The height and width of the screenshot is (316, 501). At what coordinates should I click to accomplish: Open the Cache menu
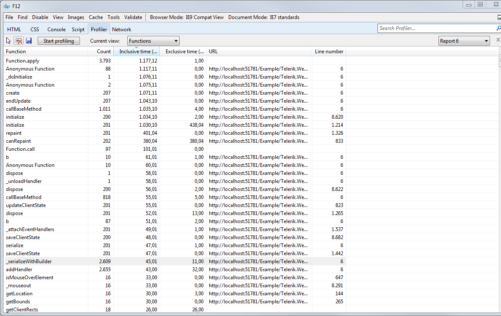point(96,17)
